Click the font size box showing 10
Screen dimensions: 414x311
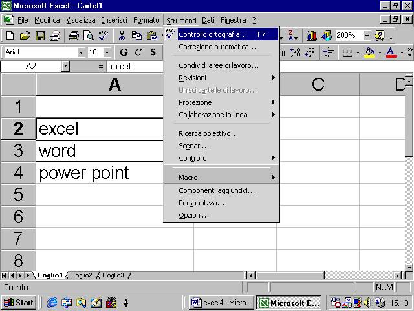pos(96,52)
